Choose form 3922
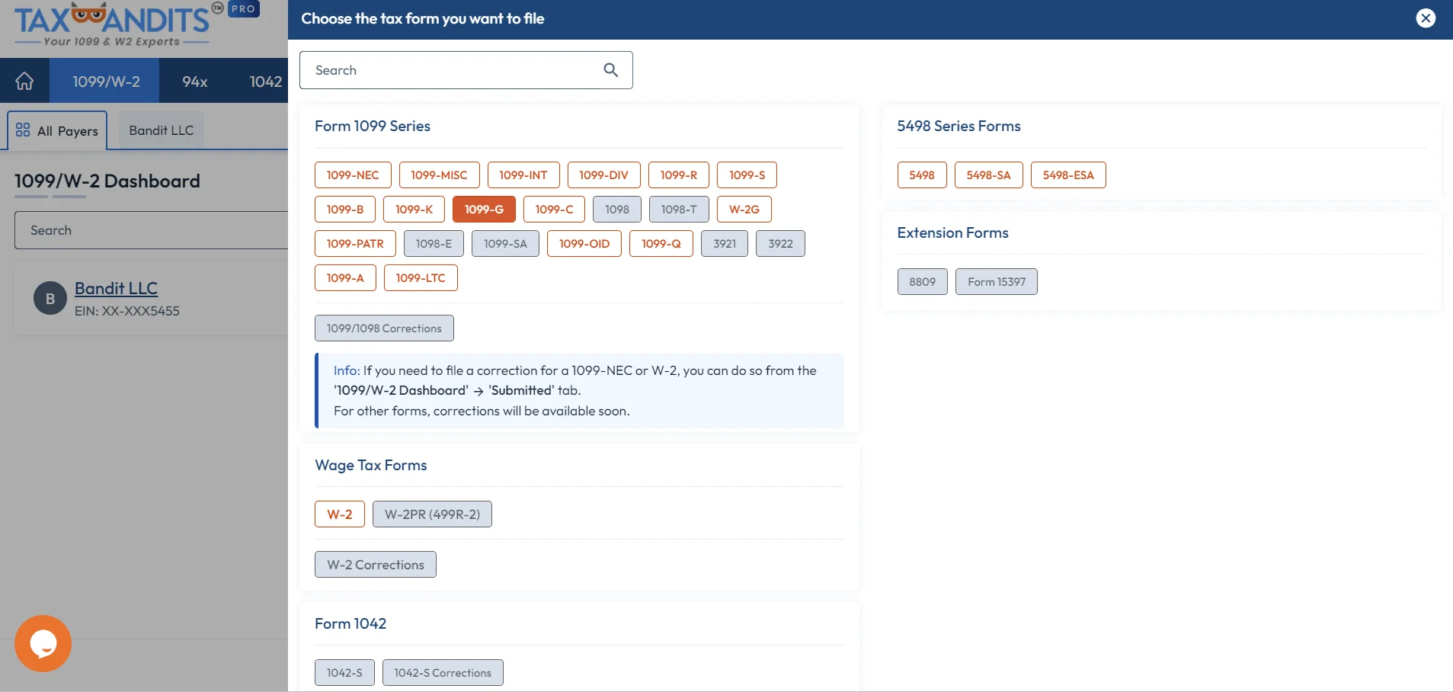The image size is (1453, 692). pyautogui.click(x=780, y=243)
